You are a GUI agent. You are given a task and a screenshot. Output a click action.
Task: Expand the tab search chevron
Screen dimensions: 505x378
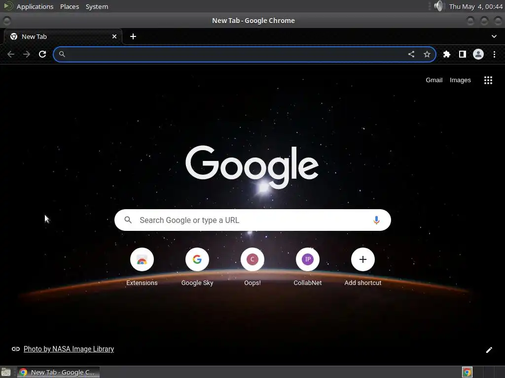[x=494, y=36]
